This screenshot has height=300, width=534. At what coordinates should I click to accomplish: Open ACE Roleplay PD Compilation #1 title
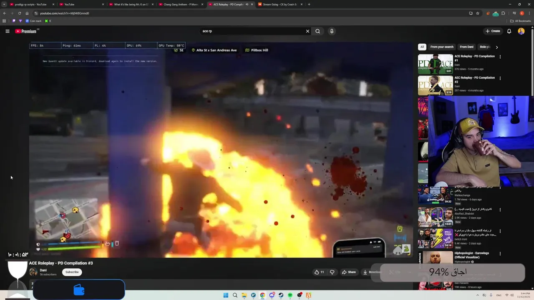(475, 58)
